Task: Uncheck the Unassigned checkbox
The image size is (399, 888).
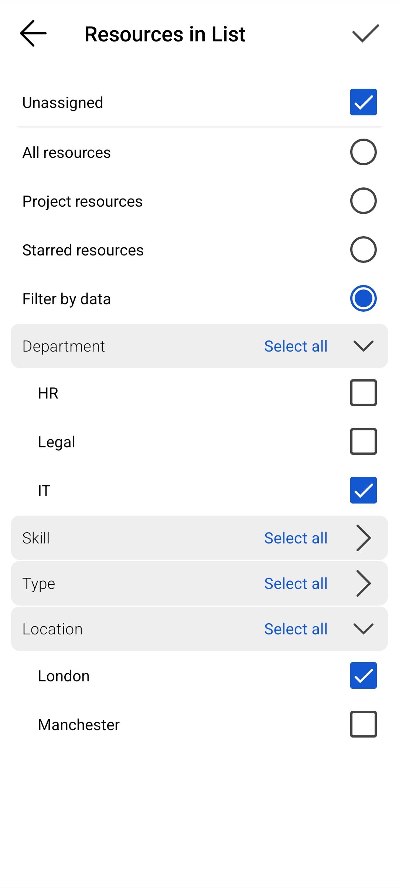Action: click(x=363, y=102)
